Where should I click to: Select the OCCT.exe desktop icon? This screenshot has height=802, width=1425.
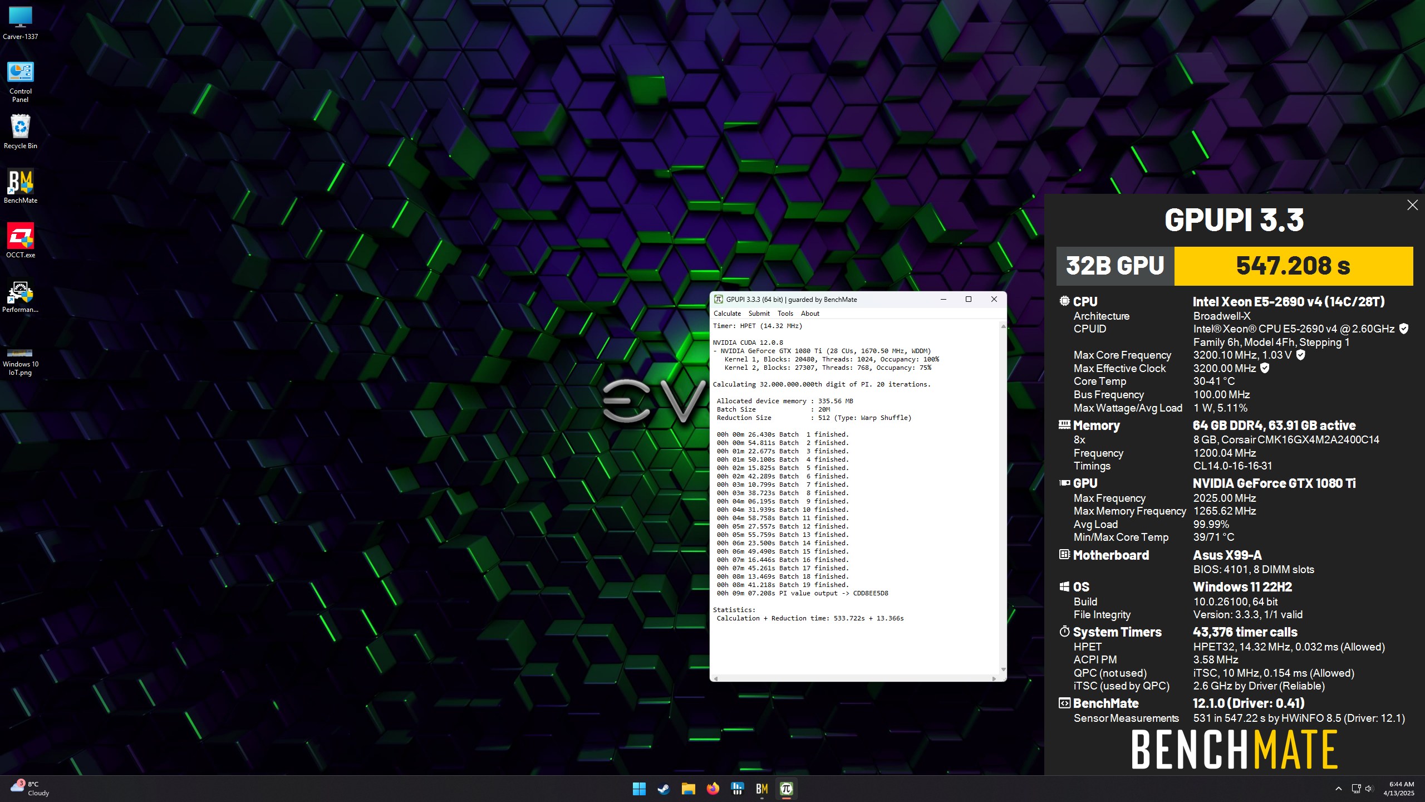[21, 241]
